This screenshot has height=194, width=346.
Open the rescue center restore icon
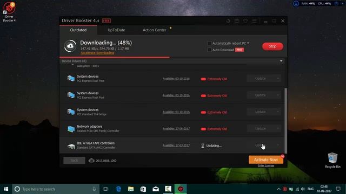(228, 21)
